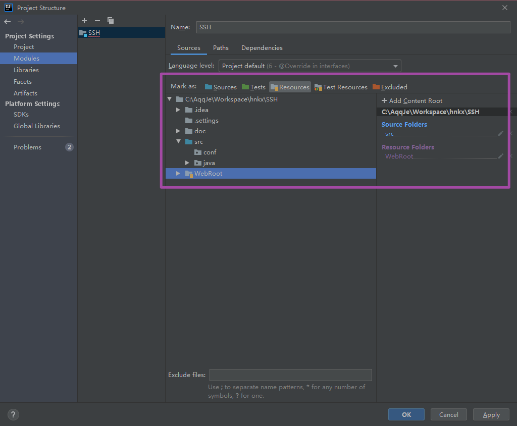Open the Problems list

[27, 147]
